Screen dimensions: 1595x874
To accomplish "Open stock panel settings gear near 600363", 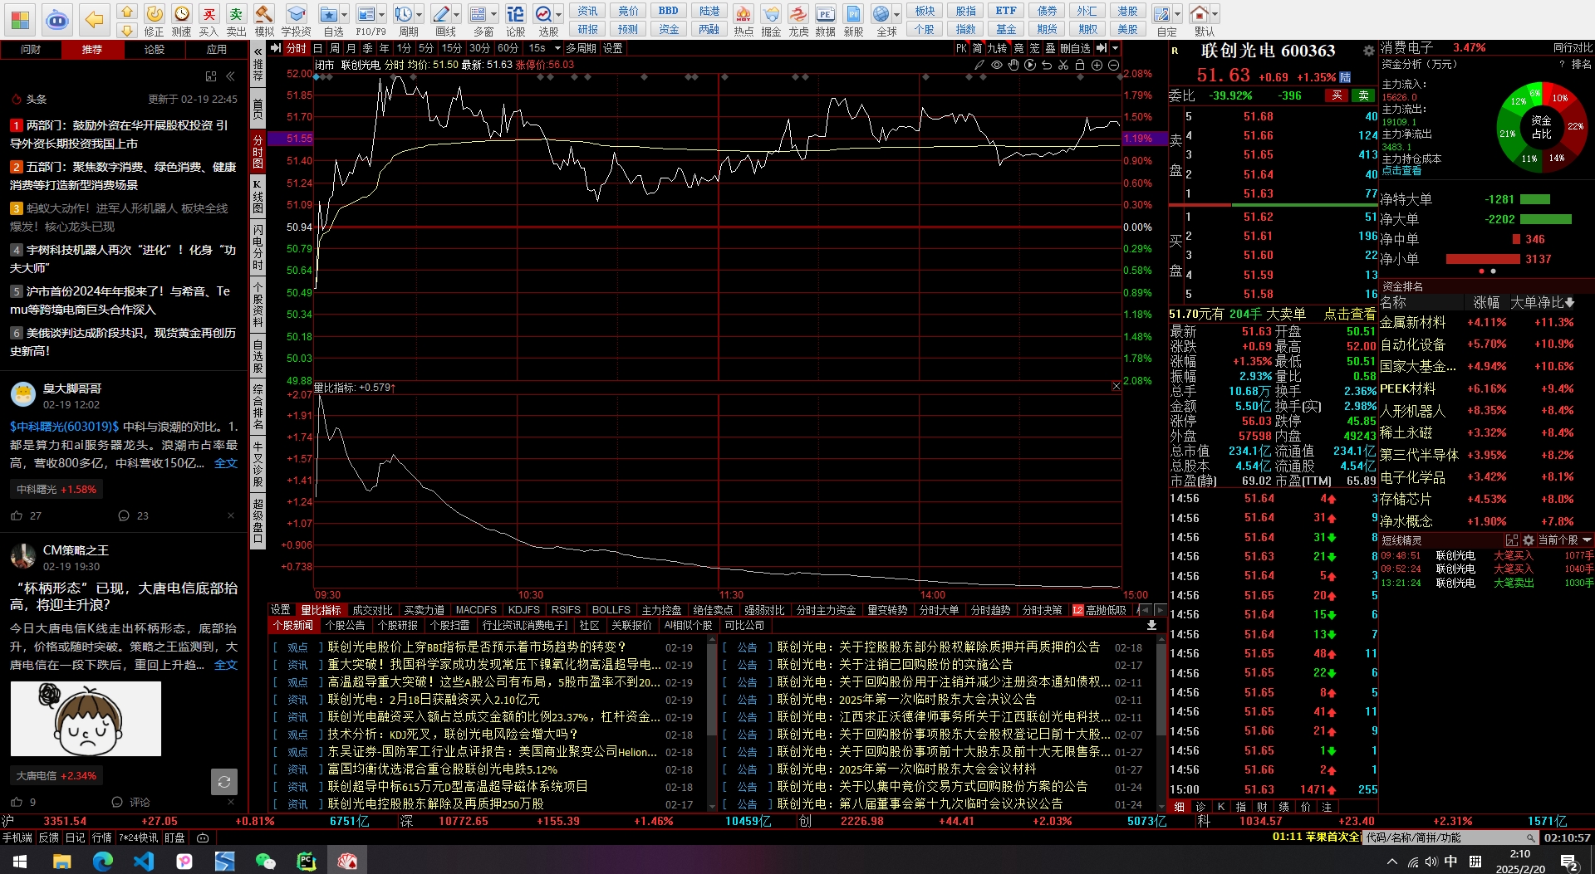I will pos(1368,51).
